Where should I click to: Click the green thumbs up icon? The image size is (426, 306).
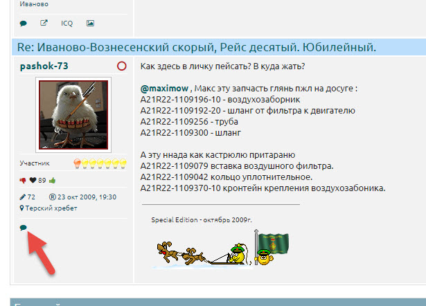(51, 180)
